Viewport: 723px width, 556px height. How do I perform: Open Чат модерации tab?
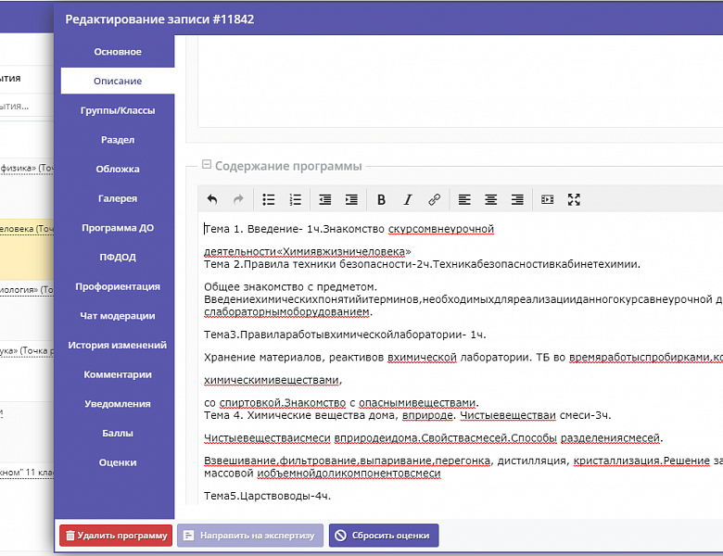pyautogui.click(x=118, y=316)
